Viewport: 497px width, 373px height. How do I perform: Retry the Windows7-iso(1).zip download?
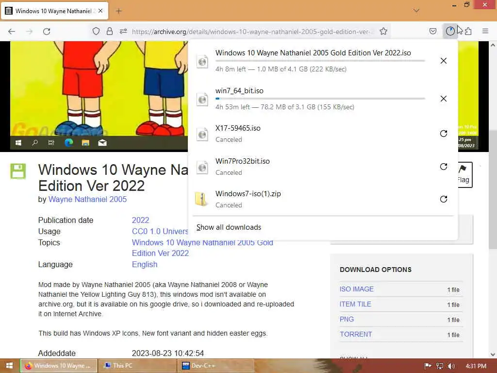pyautogui.click(x=444, y=199)
